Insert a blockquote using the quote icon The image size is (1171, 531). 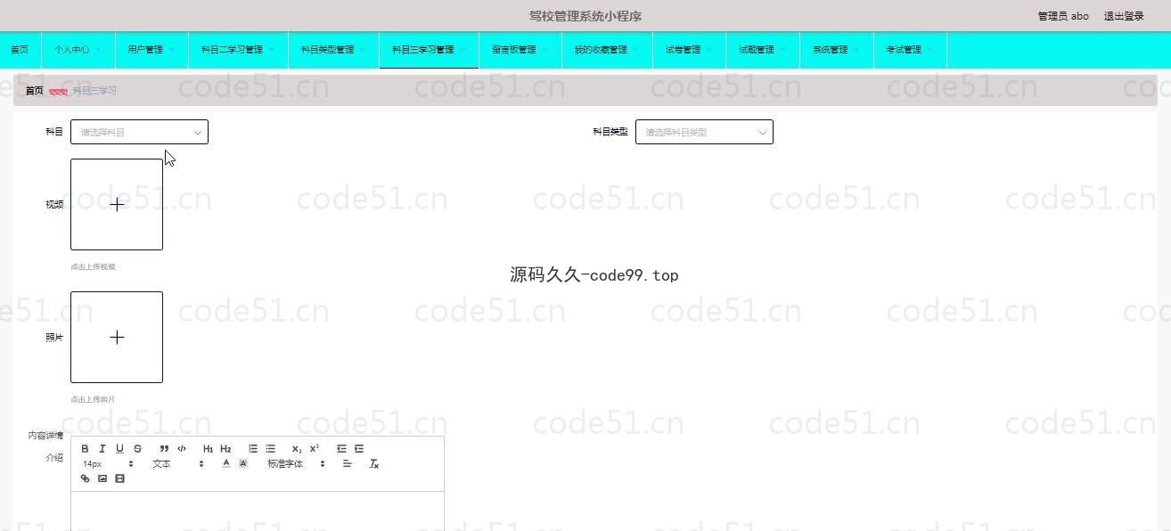point(164,448)
